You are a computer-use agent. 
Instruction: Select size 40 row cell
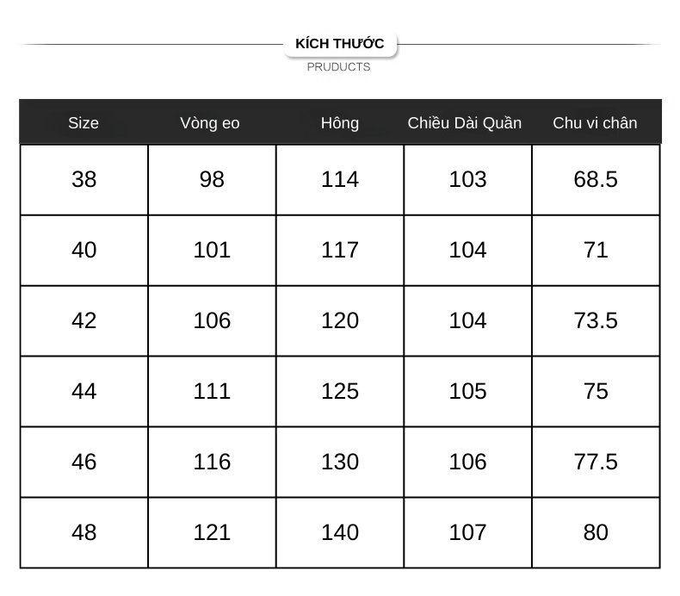(x=84, y=251)
